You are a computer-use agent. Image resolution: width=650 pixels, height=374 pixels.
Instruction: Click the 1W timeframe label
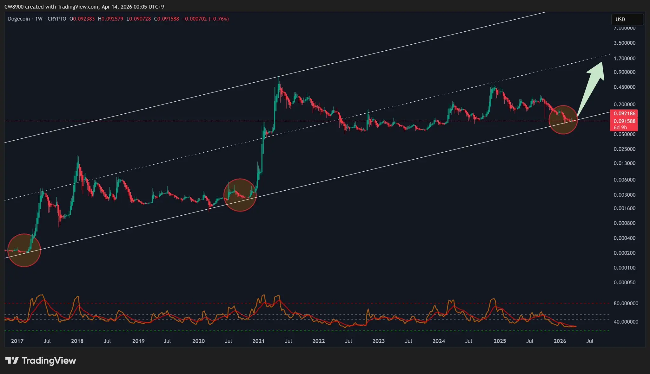(39, 19)
